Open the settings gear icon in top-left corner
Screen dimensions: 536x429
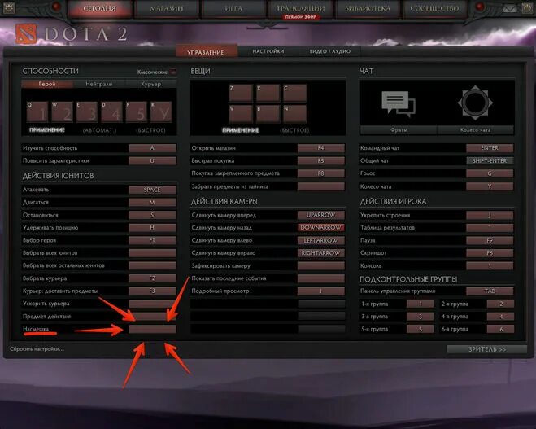pyautogui.click(x=9, y=7)
